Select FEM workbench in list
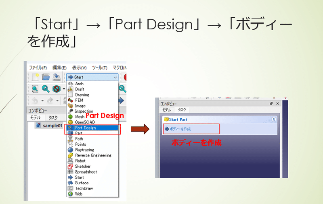Viewport: 323px width, 204px height. [x=92, y=100]
